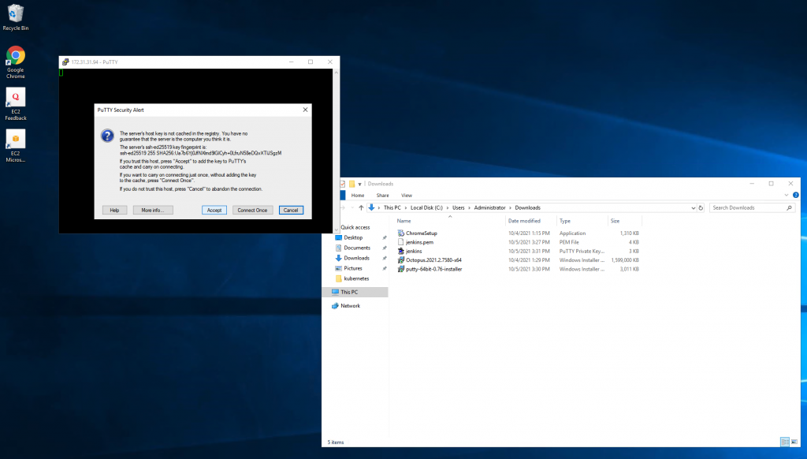The height and width of the screenshot is (459, 807).
Task: Click the PuTTY terminal vertical scrollbar
Action: tap(336, 151)
